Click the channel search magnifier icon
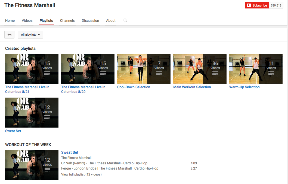 [x=125, y=20]
